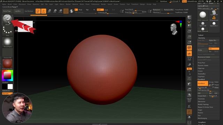Click the Rotate view icon in right shelf
Screen dimensions: 223x125
coord(189,95)
